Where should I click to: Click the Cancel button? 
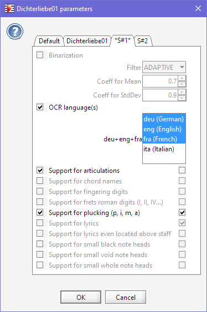pyautogui.click(x=126, y=297)
